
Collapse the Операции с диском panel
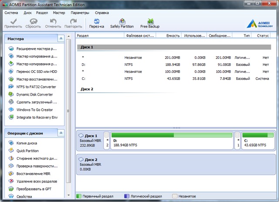61,133
